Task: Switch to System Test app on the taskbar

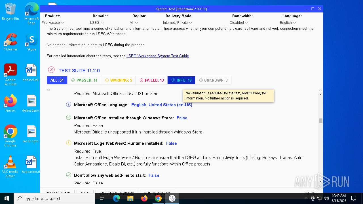Action: point(172,198)
